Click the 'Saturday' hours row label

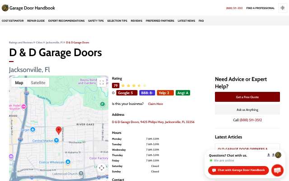(117, 166)
